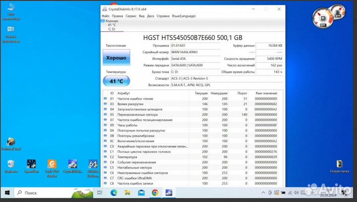357x202 pixels.
Task: Open the Windows Start menu
Action: tap(7, 193)
